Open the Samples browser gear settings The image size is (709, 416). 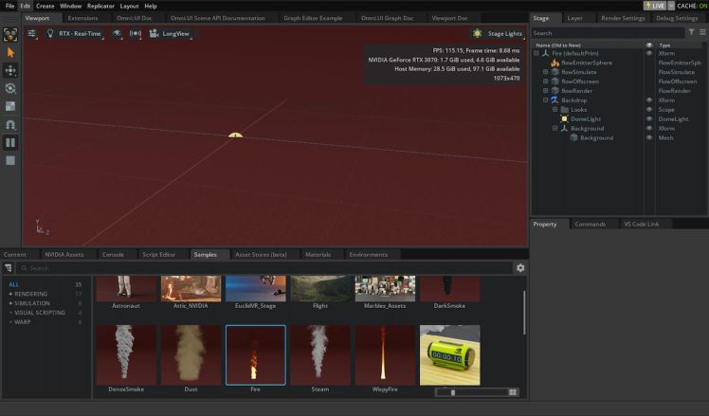[x=520, y=268]
